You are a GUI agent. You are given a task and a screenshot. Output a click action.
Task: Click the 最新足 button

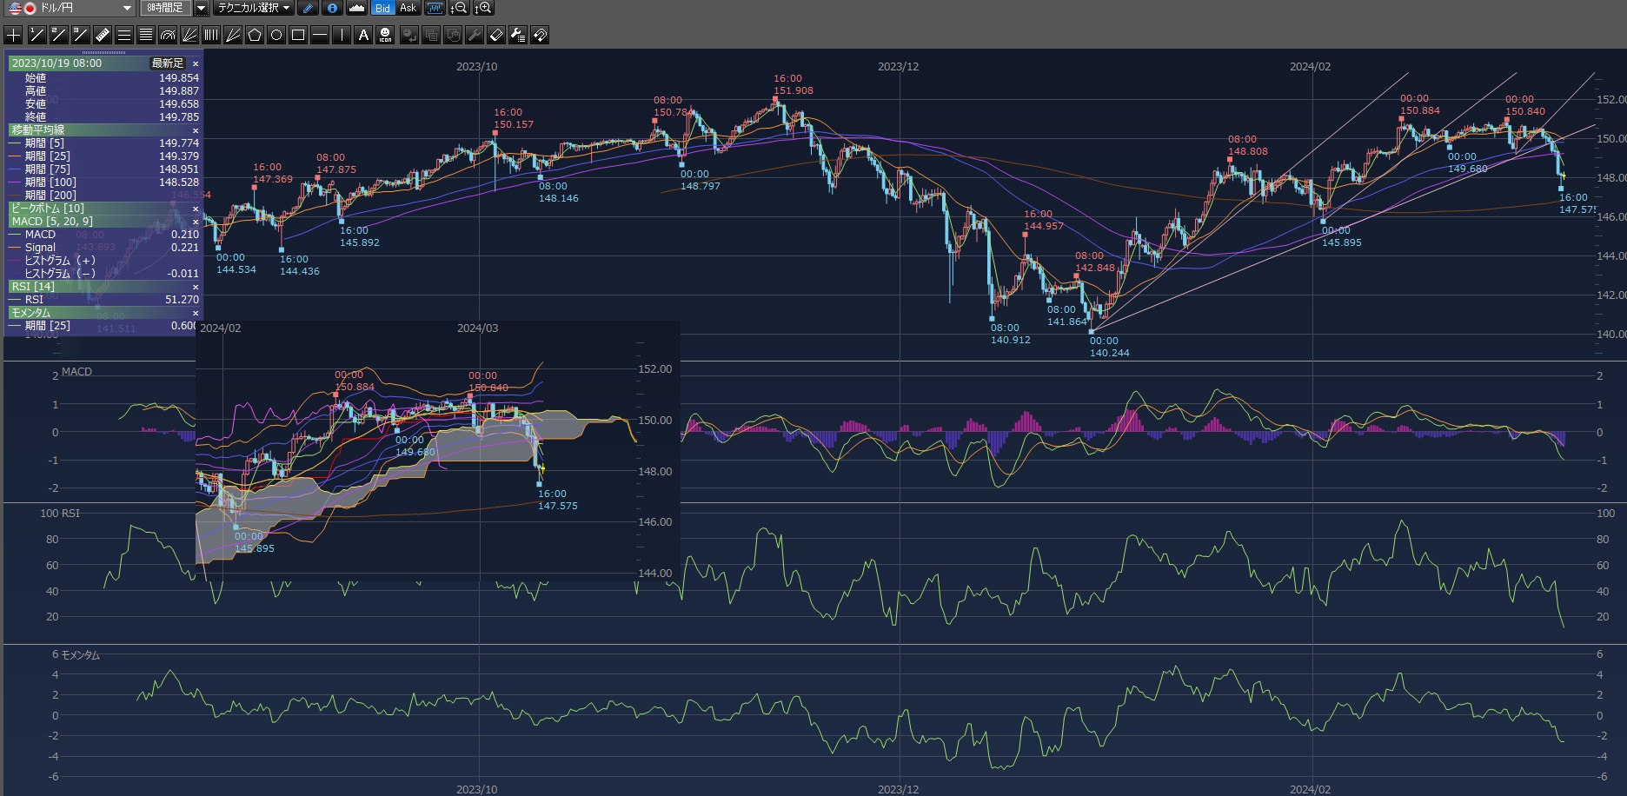[167, 63]
